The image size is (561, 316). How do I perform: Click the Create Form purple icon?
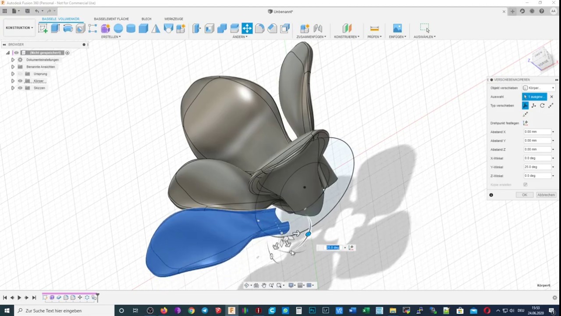[x=106, y=29]
